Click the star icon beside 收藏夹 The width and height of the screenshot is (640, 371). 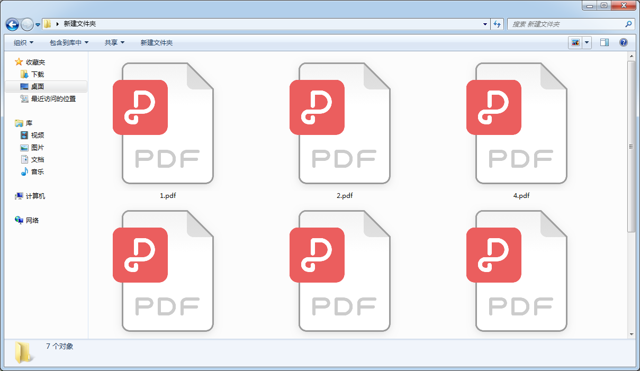[19, 62]
